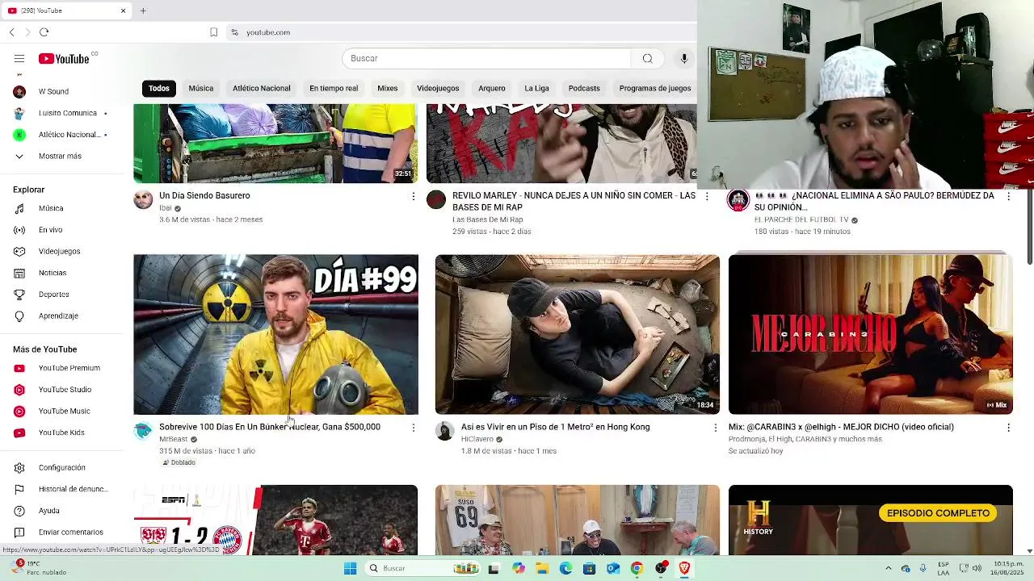Open Hong Kong 1 metro piso thumbnail
This screenshot has height=581, width=1034.
click(x=578, y=335)
